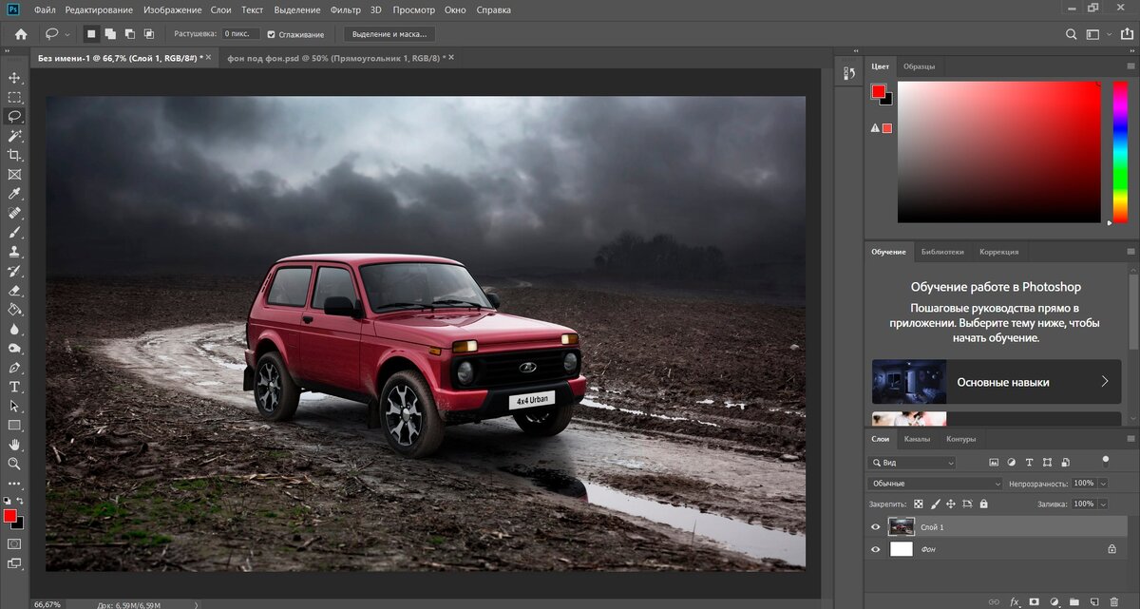
Task: Toggle the Сглаживание checkbox
Action: tap(271, 34)
